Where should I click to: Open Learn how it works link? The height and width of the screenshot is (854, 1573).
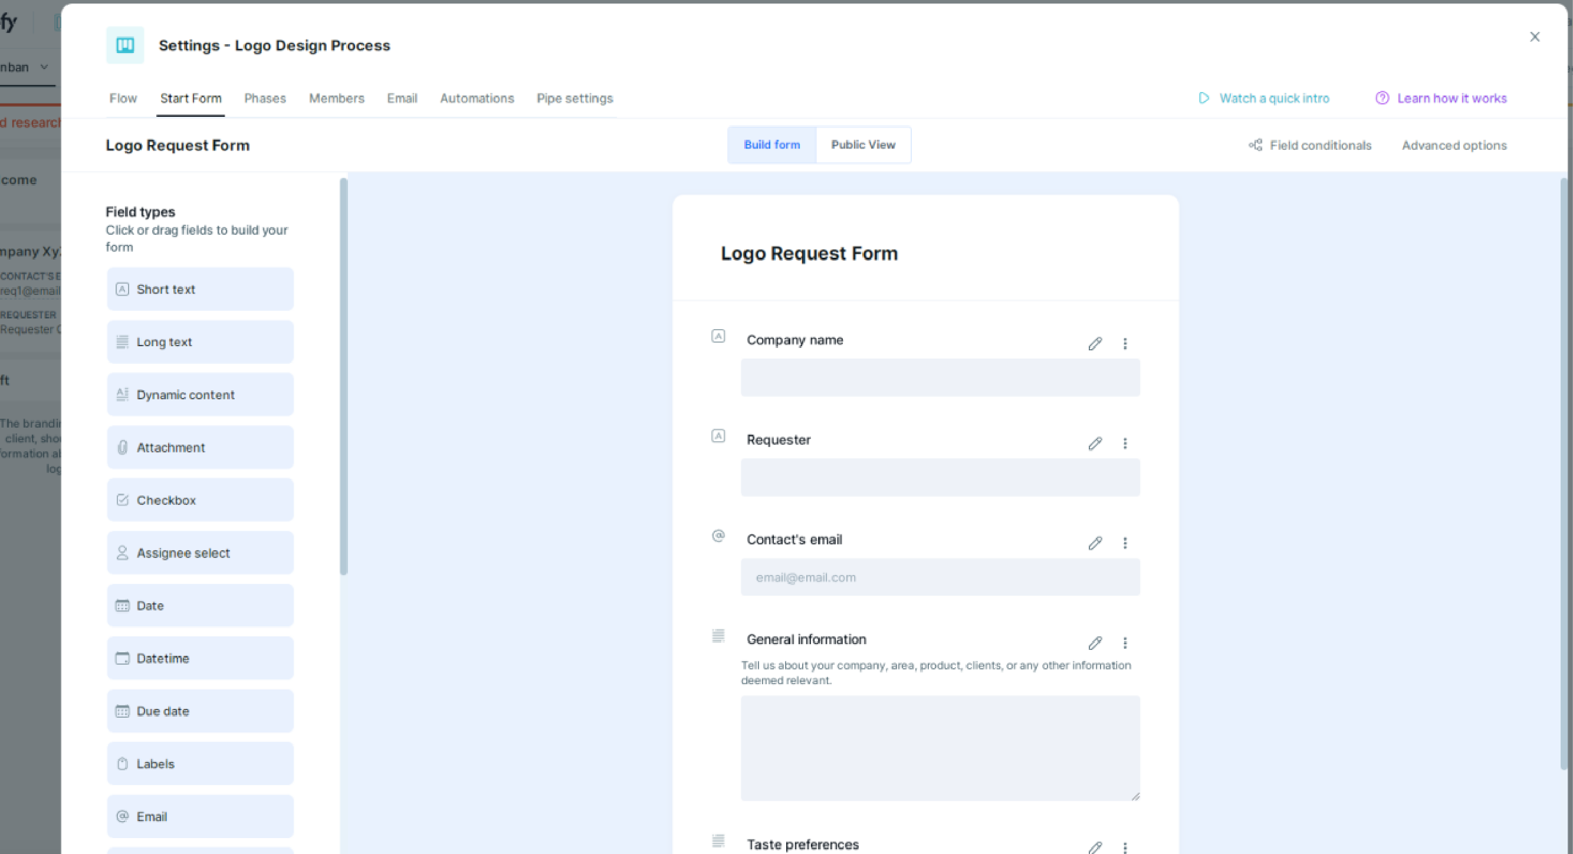pos(1452,98)
